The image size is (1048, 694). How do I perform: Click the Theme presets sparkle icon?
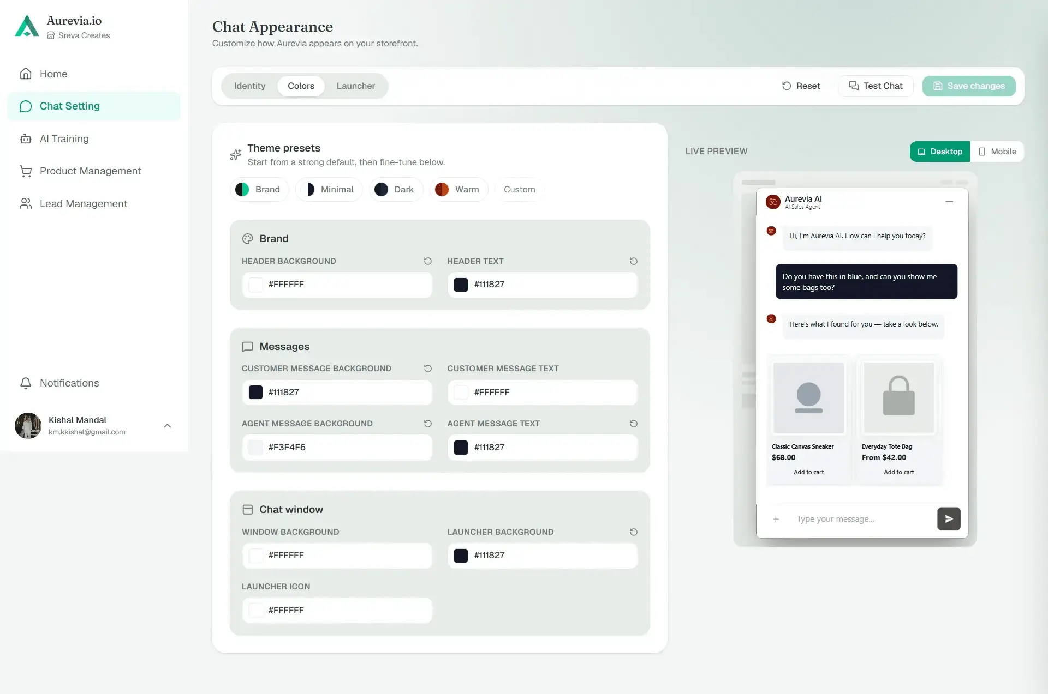(x=235, y=155)
